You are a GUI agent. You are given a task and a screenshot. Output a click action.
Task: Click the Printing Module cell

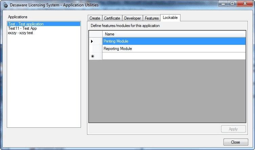pos(174,41)
